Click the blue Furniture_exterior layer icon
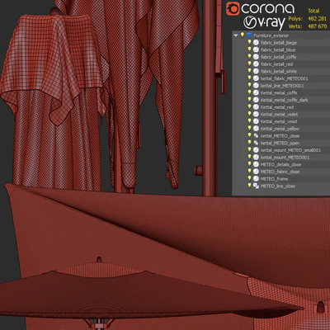The width and height of the screenshot is (330, 330). point(249,35)
